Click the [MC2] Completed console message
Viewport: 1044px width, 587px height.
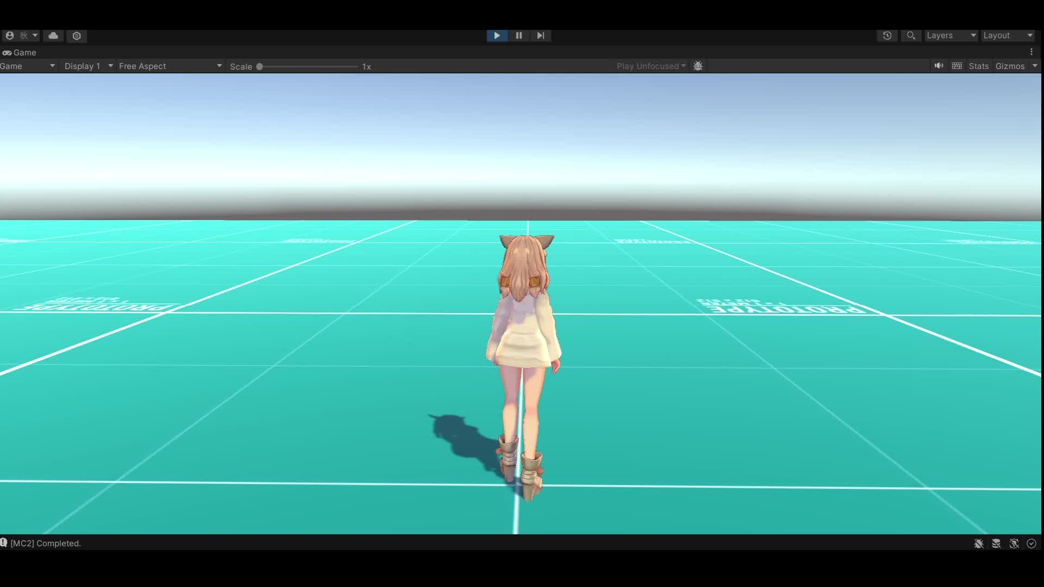point(46,543)
